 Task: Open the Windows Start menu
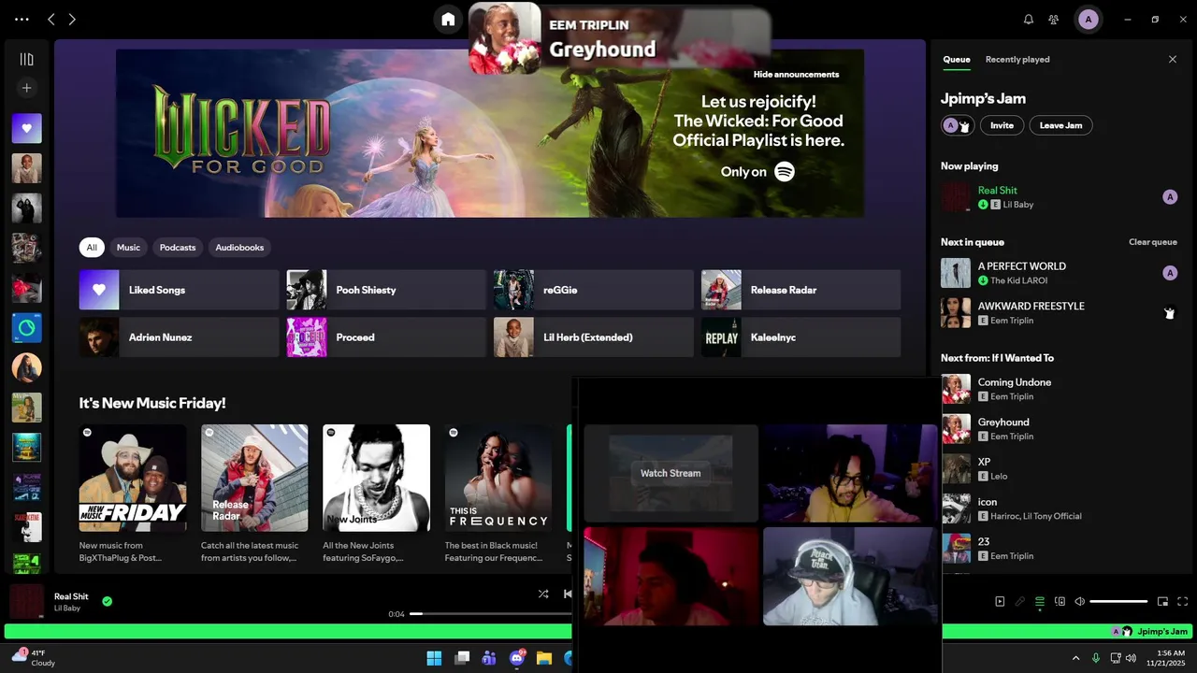pos(434,658)
